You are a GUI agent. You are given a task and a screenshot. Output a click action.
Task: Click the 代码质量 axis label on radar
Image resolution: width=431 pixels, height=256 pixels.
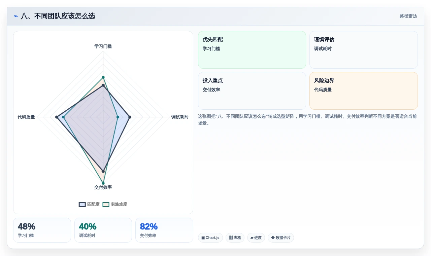[x=26, y=117]
